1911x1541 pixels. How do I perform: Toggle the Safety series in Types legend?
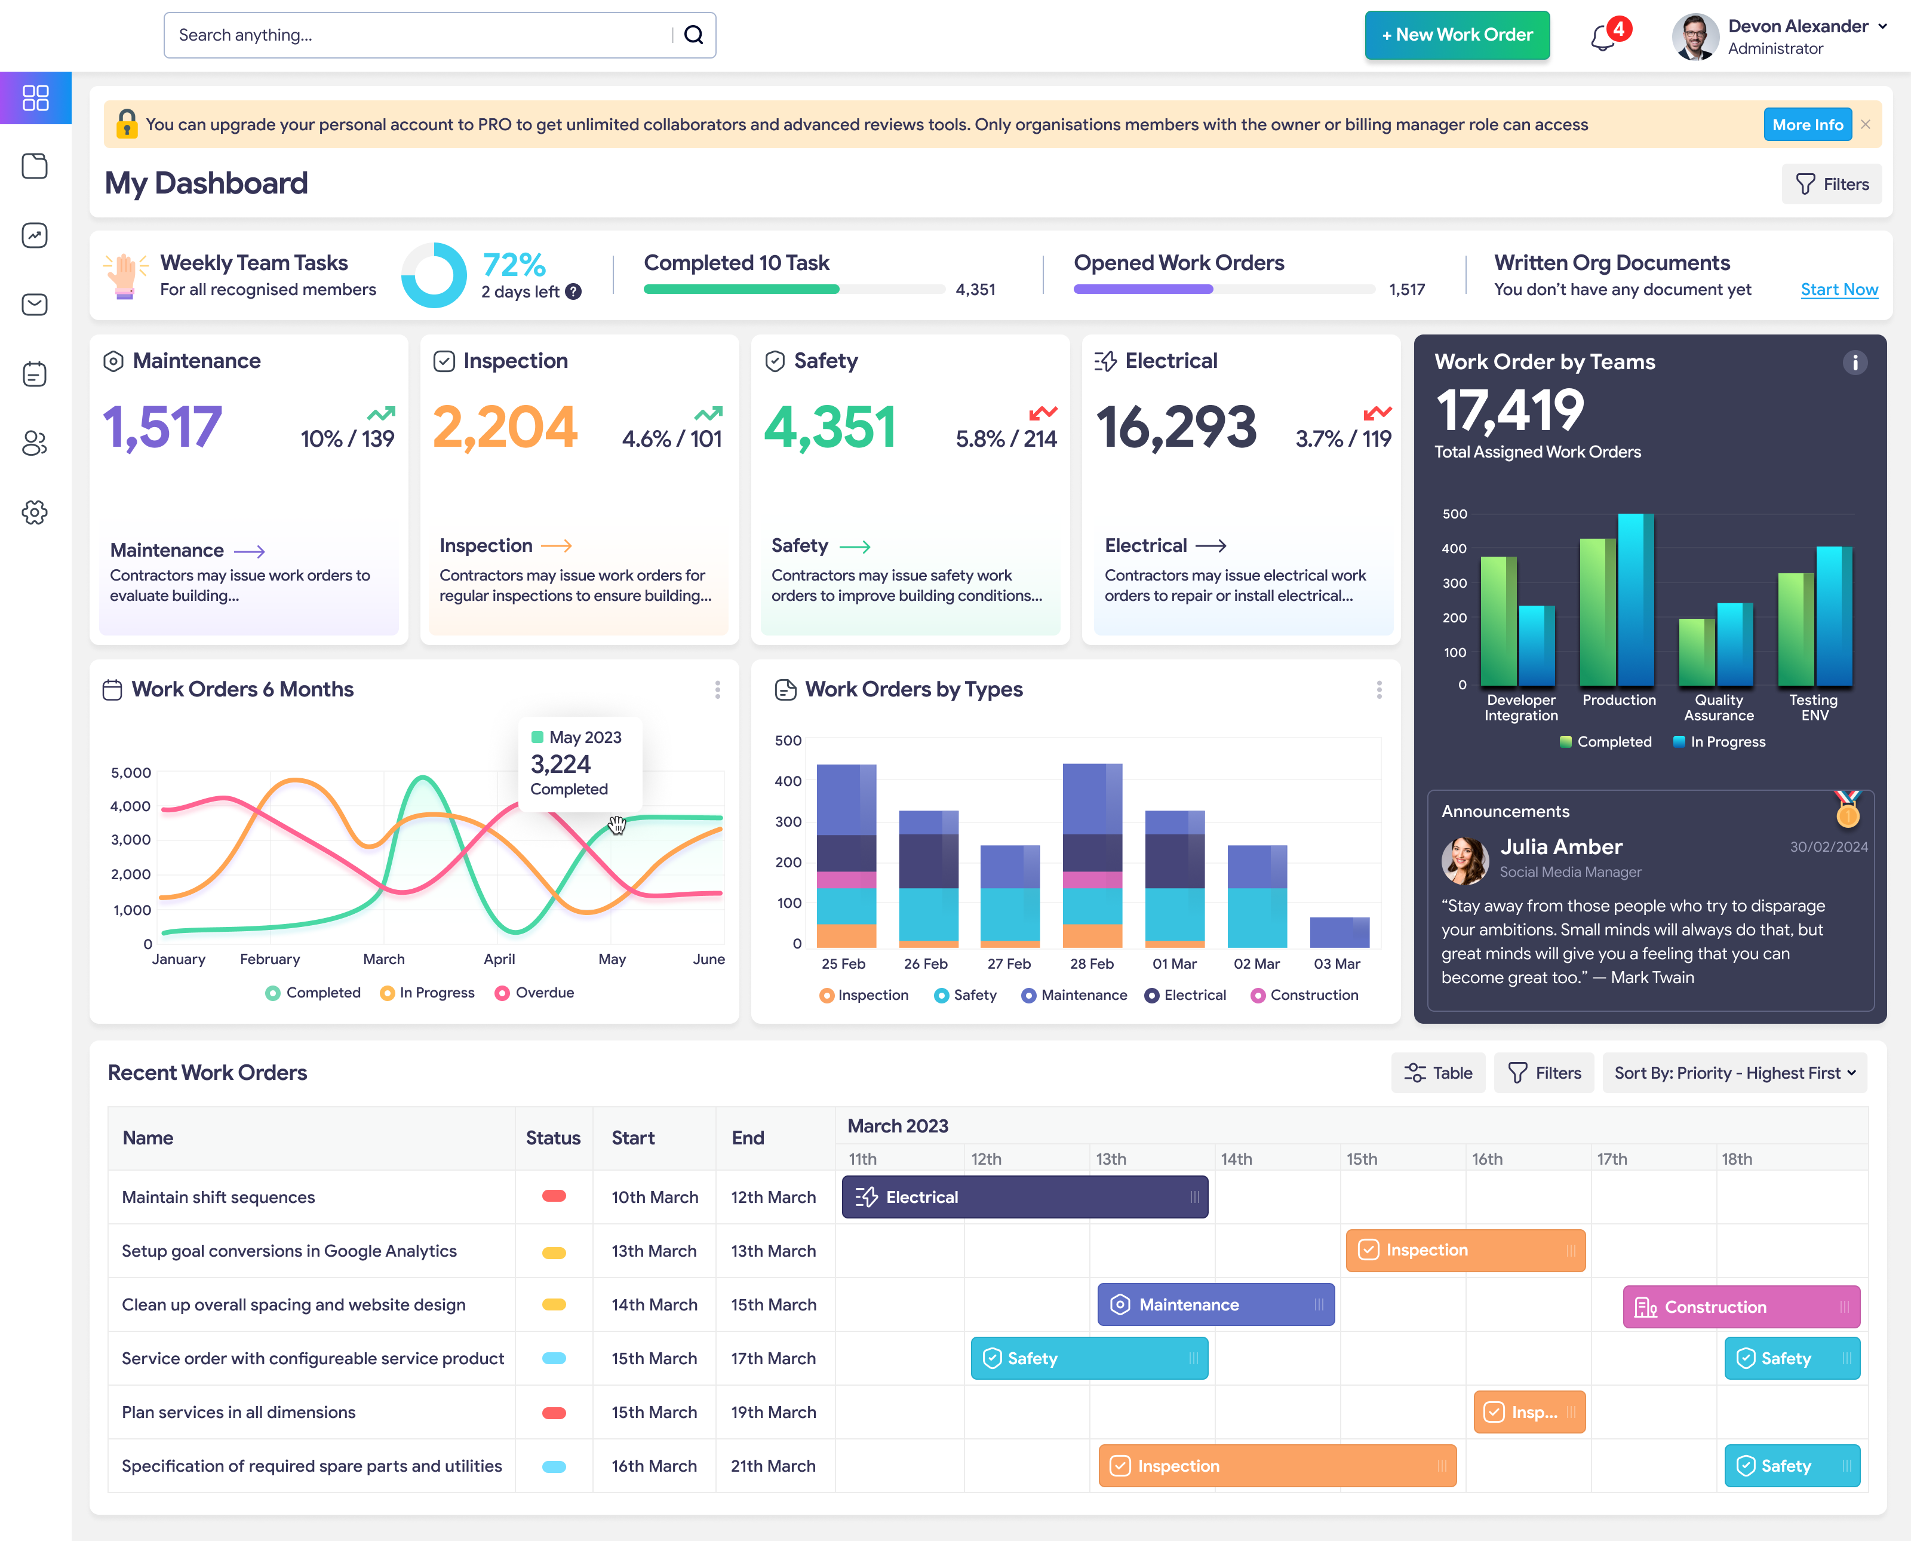tap(966, 995)
